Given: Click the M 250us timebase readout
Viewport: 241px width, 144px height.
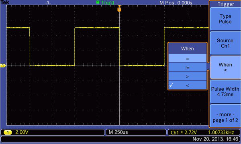Looking at the screenshot, I should [118, 132].
